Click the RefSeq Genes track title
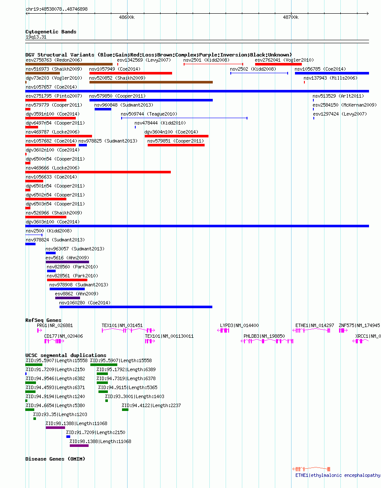This screenshot has width=381, height=488. [43, 320]
